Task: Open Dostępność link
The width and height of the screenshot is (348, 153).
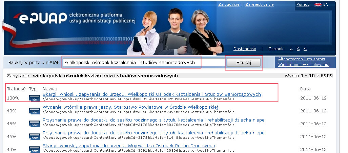Action: click(x=245, y=49)
